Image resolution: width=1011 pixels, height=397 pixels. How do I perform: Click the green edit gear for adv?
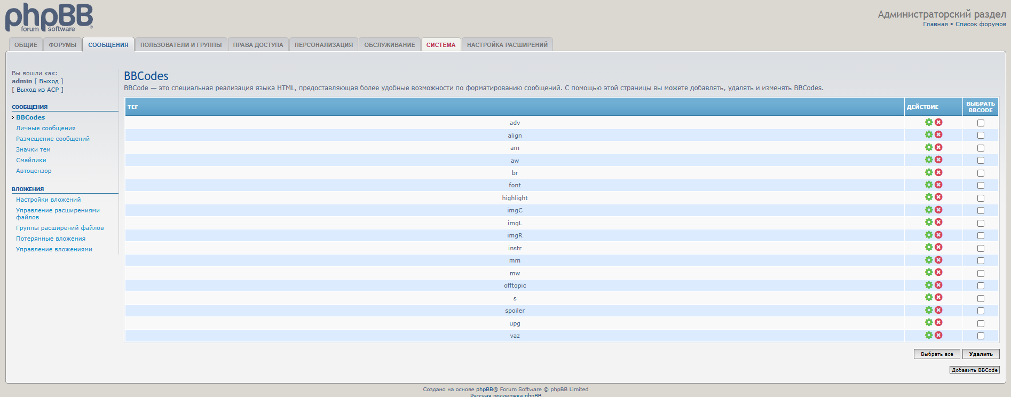(x=929, y=122)
